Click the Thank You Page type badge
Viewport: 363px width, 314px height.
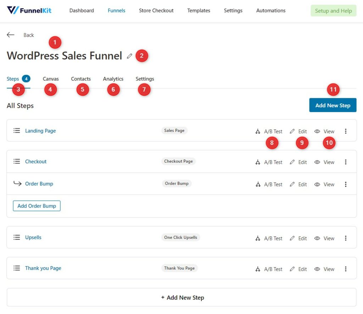coord(179,268)
